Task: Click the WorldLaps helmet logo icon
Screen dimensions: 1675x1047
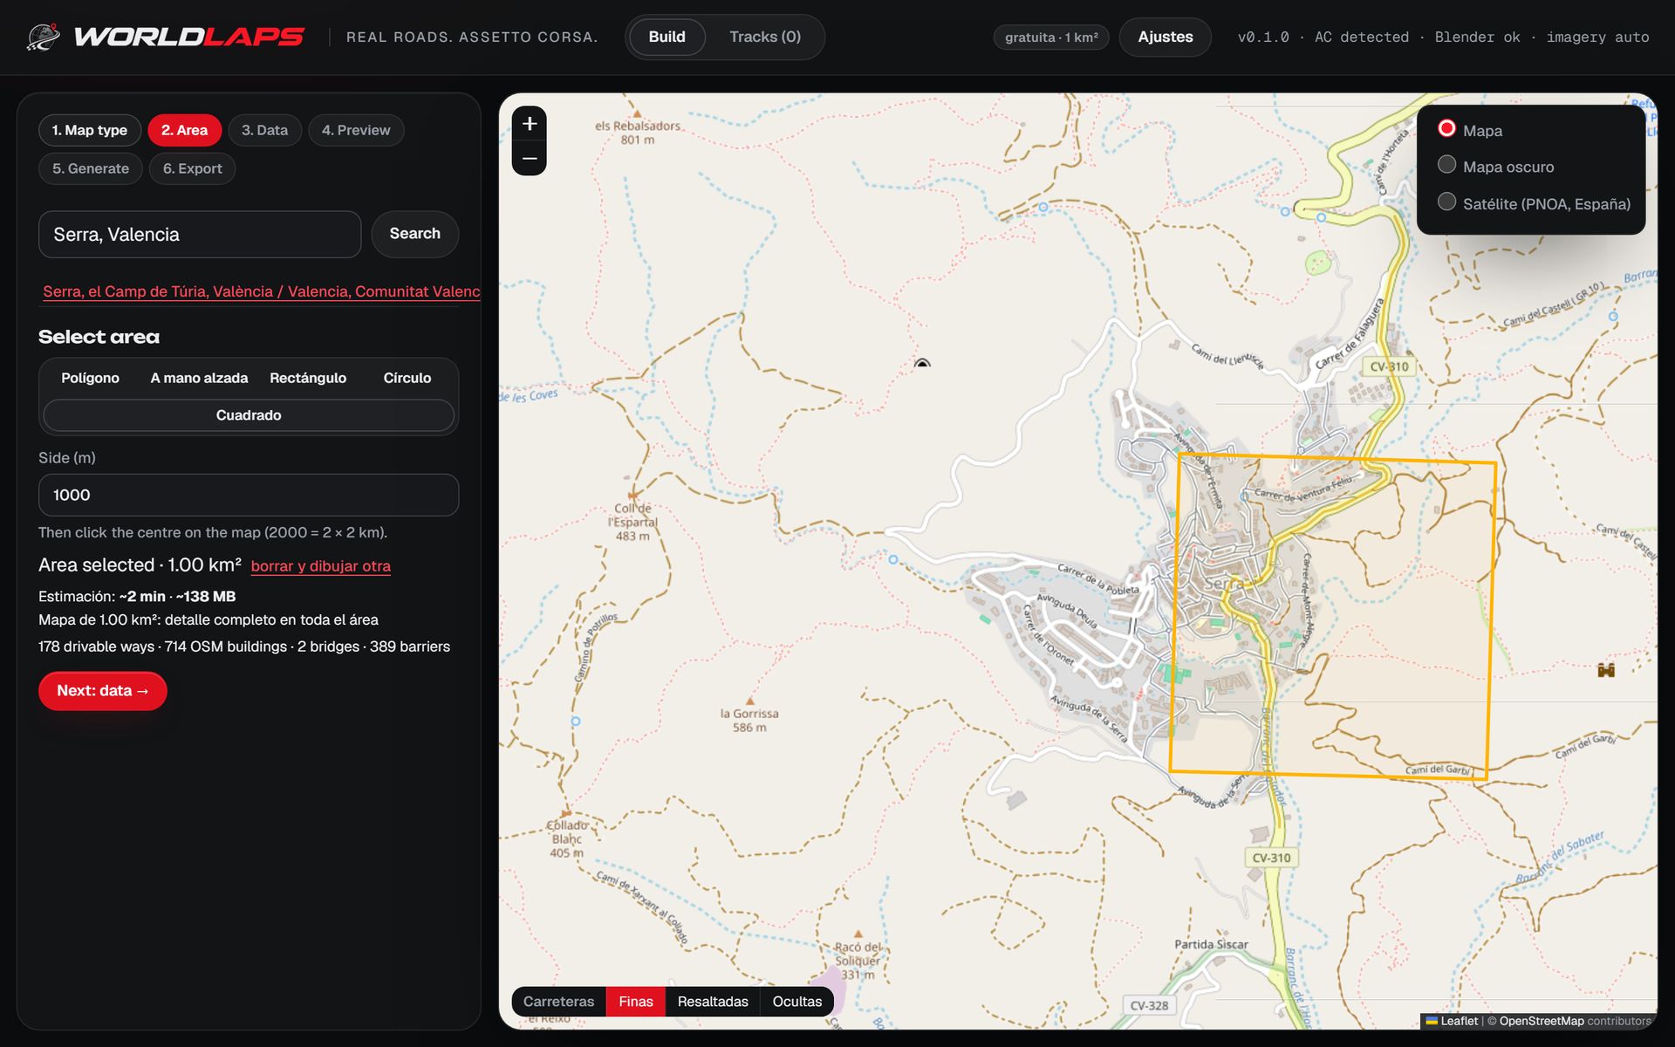Action: [43, 37]
